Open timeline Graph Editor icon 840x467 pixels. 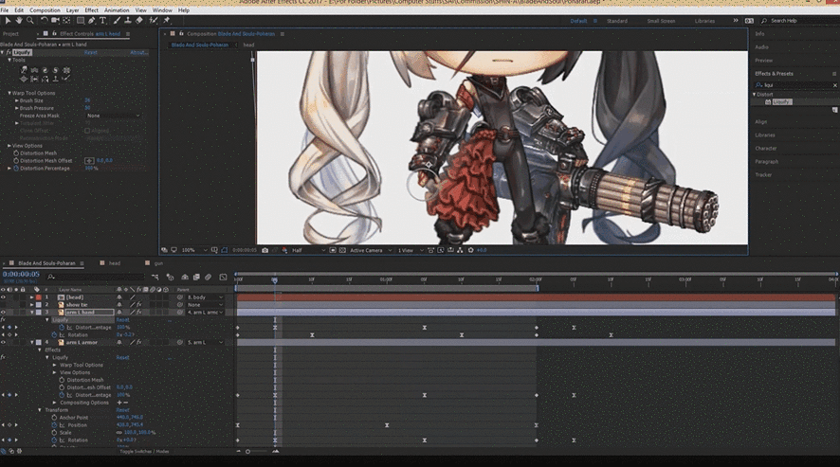point(223,277)
